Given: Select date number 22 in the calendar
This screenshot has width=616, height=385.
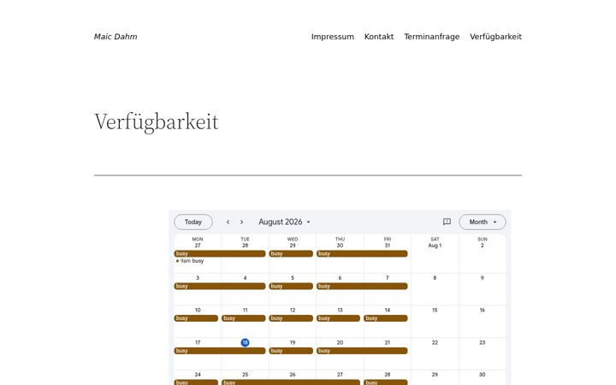Looking at the screenshot, I should pyautogui.click(x=435, y=342).
